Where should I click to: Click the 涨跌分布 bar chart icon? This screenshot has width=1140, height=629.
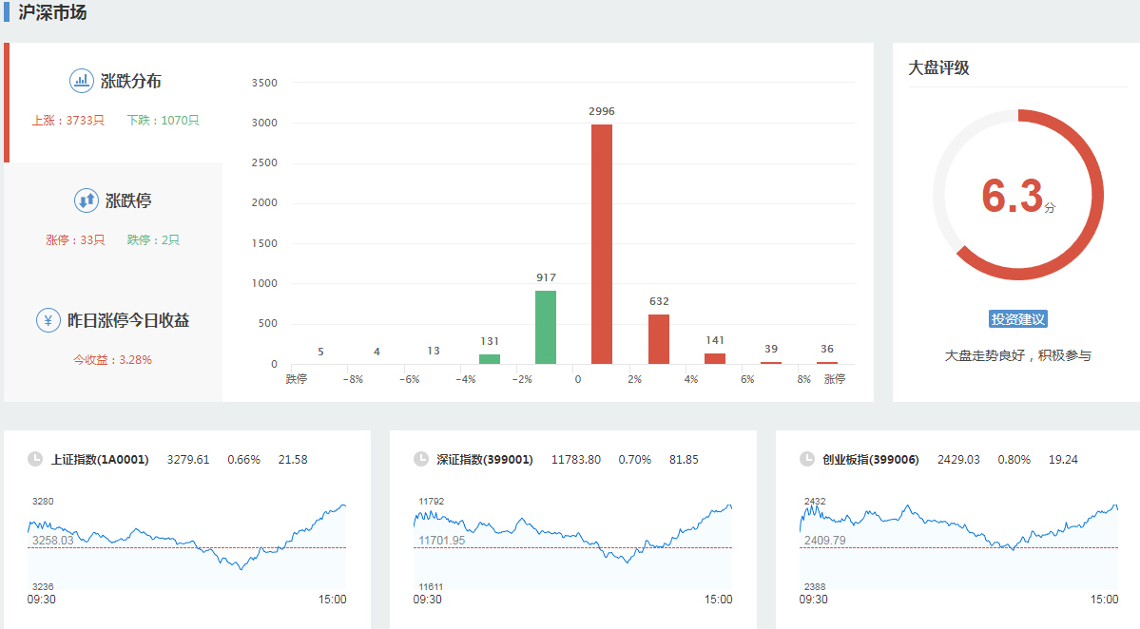[82, 81]
